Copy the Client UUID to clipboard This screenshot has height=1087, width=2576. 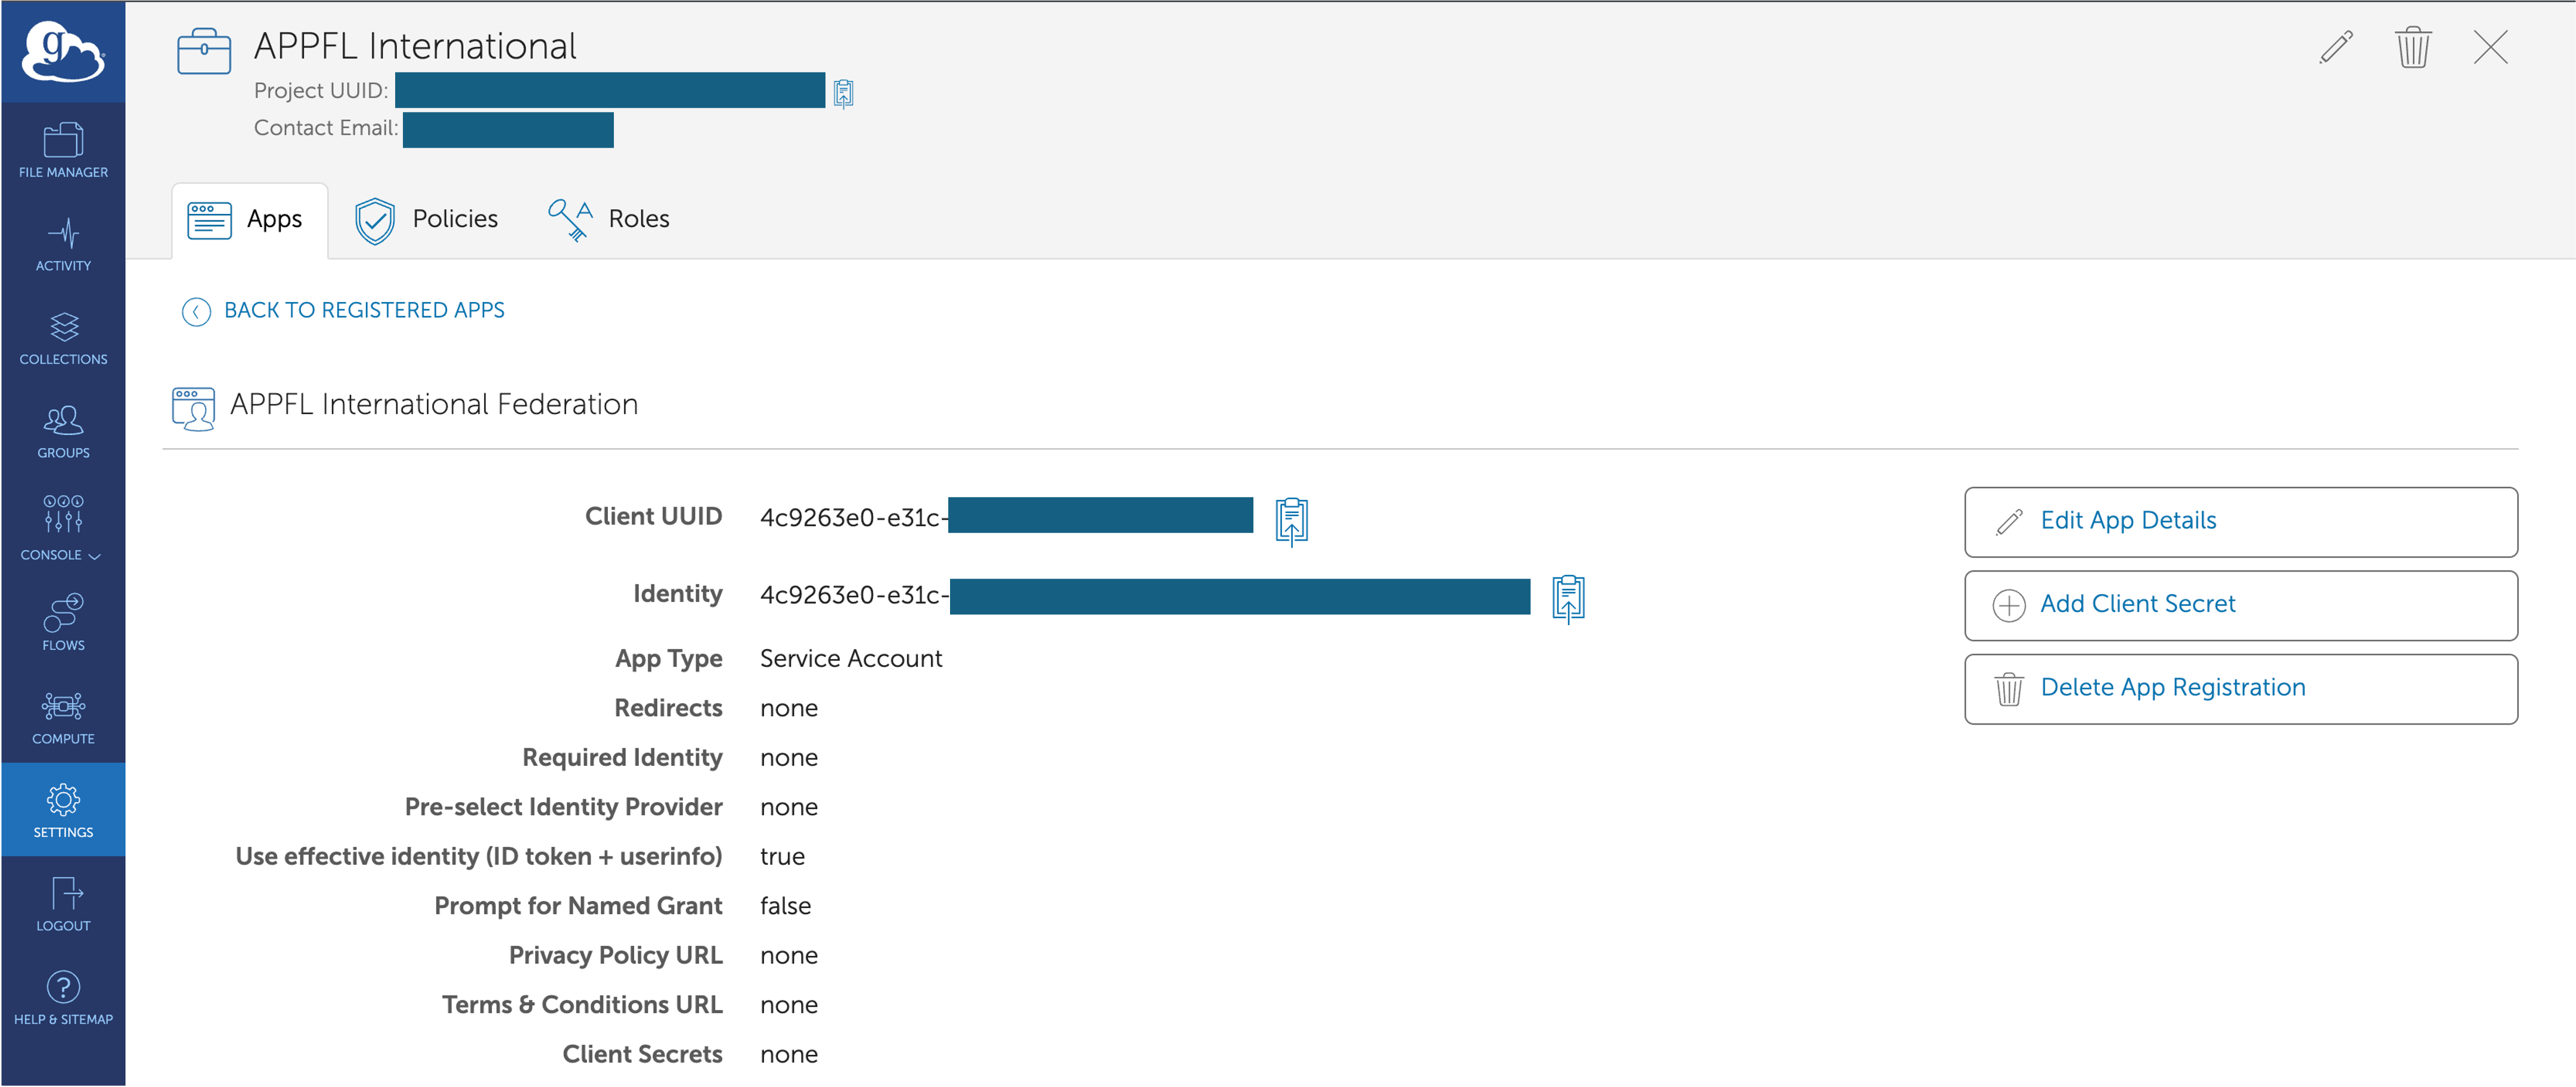pos(1291,520)
